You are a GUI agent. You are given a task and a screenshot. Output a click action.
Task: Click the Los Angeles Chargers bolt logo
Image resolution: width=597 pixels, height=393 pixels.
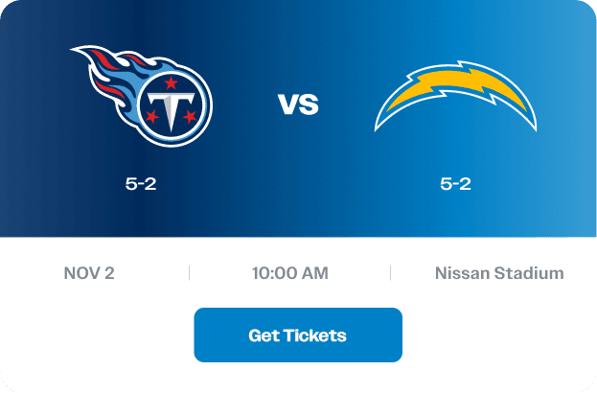[455, 96]
